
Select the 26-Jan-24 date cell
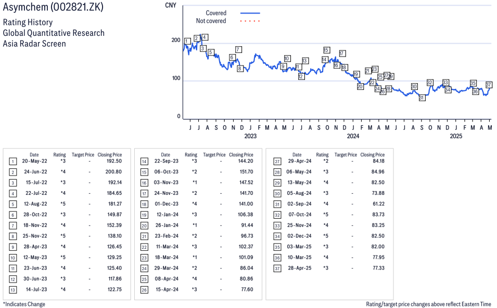[x=167, y=225]
